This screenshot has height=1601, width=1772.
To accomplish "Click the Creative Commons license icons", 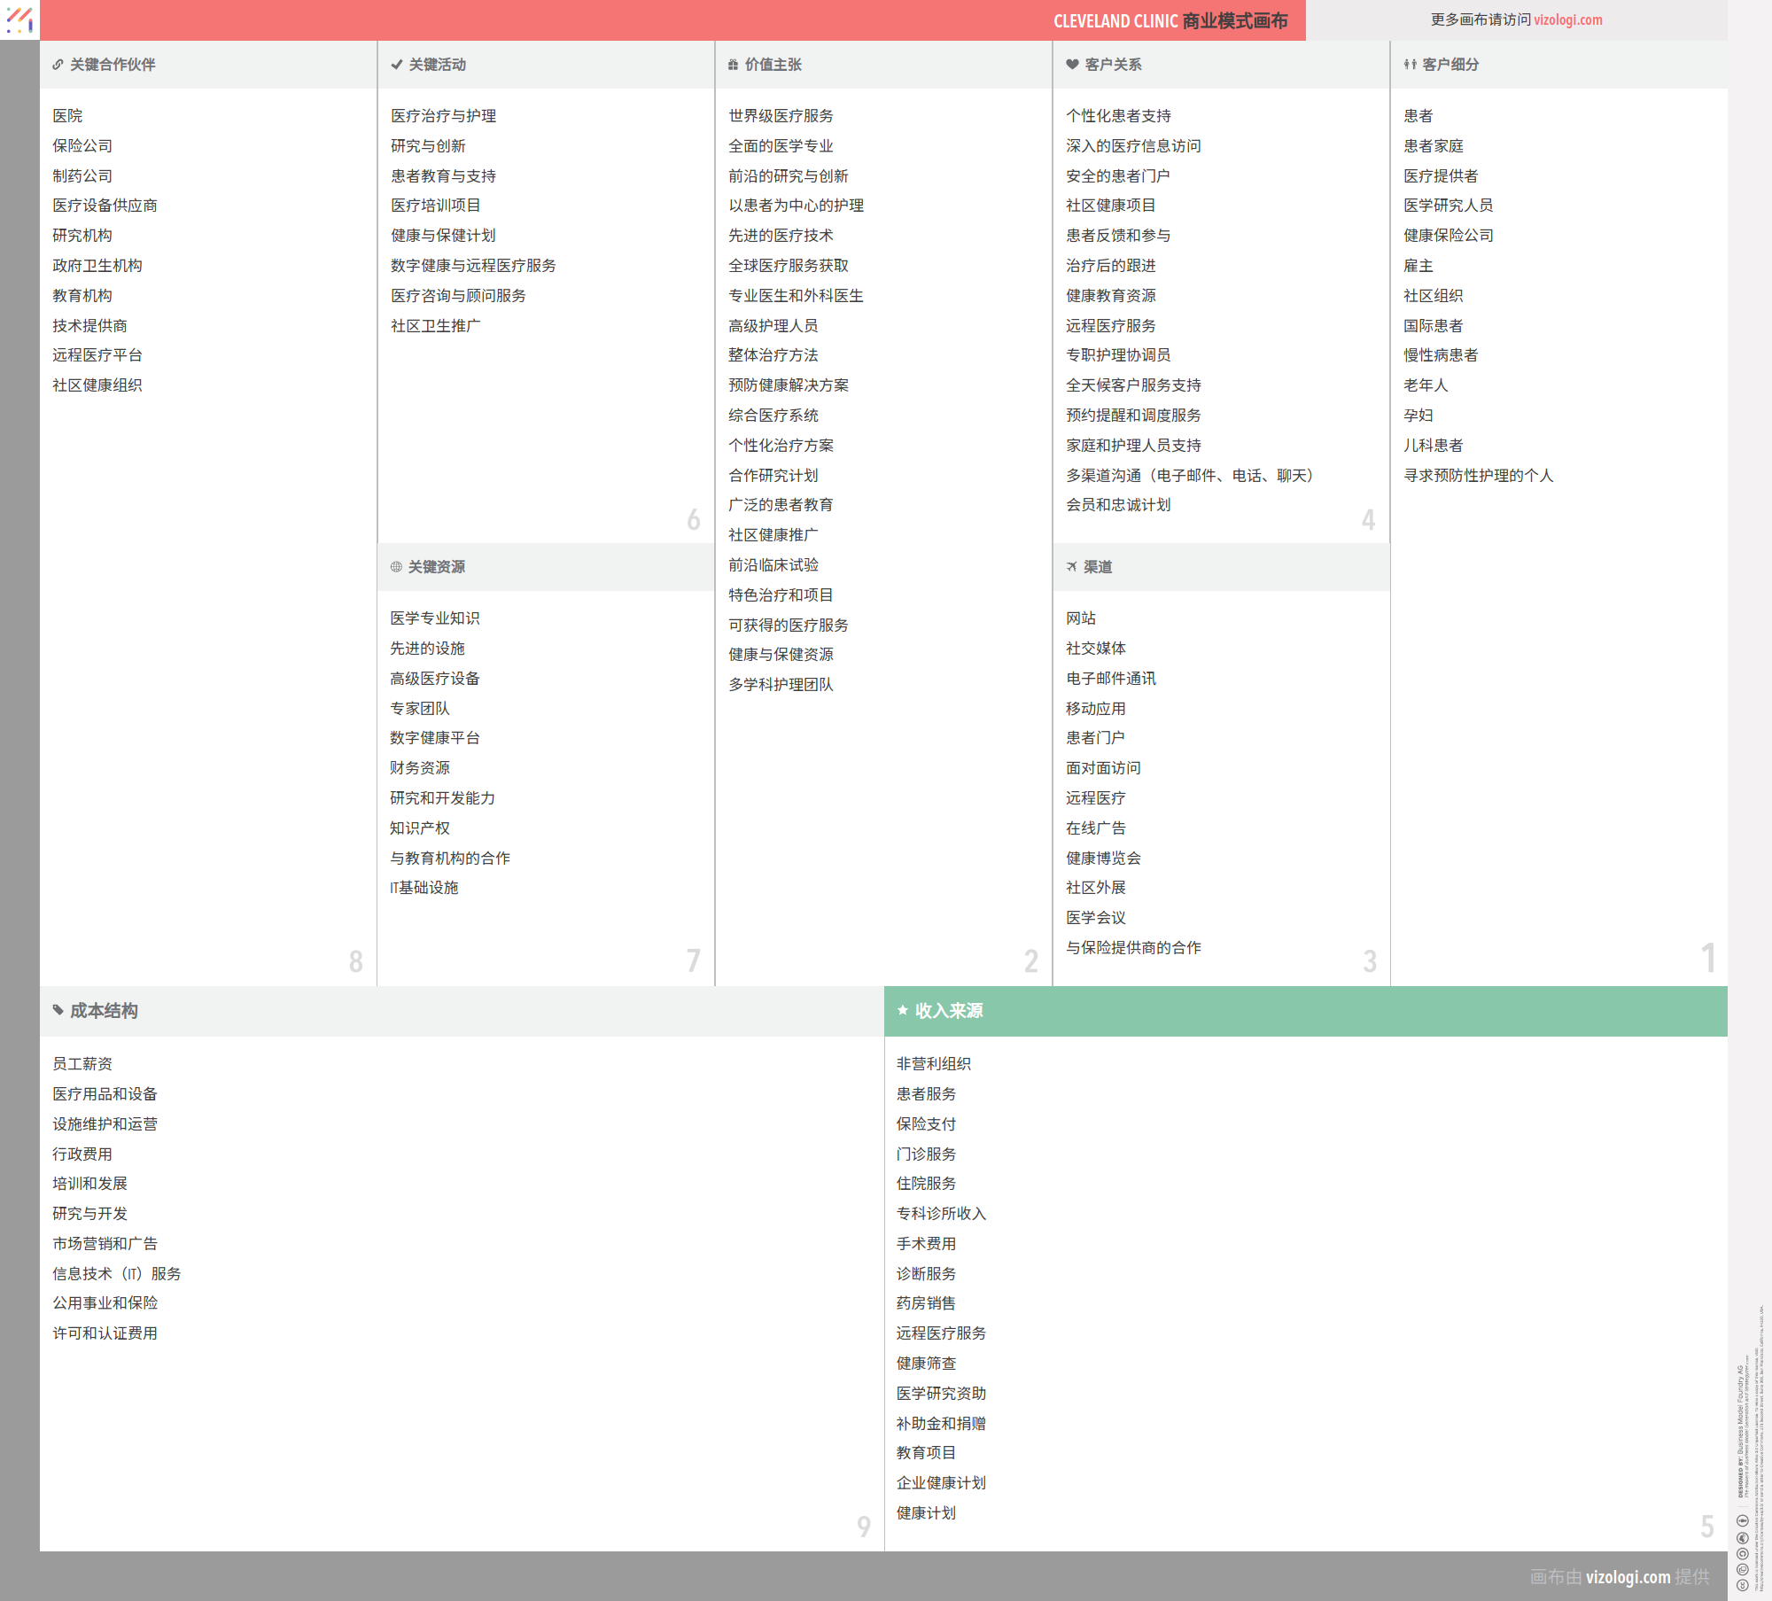I will [1742, 1553].
